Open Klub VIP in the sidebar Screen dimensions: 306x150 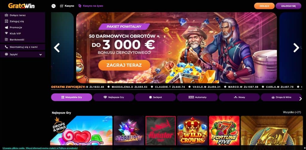click(15, 33)
